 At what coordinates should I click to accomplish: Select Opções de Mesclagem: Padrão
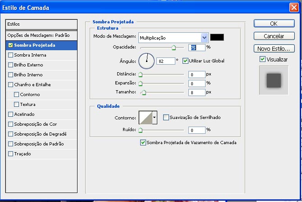[38, 35]
